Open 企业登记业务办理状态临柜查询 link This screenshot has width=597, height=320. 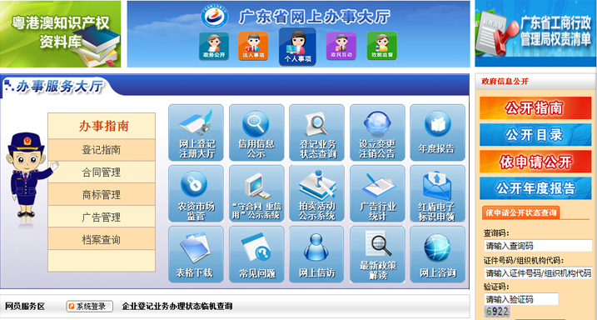pos(177,307)
